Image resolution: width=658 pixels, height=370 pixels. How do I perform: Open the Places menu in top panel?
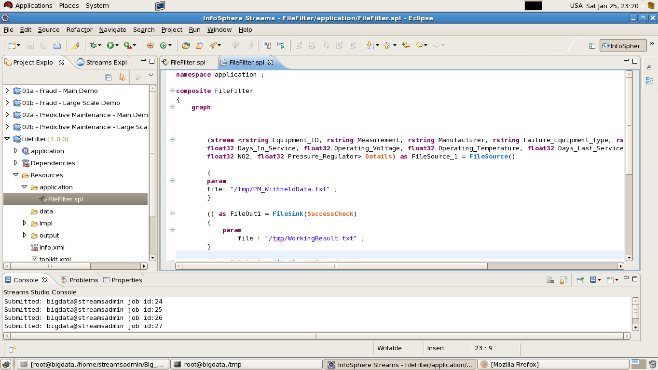point(69,6)
